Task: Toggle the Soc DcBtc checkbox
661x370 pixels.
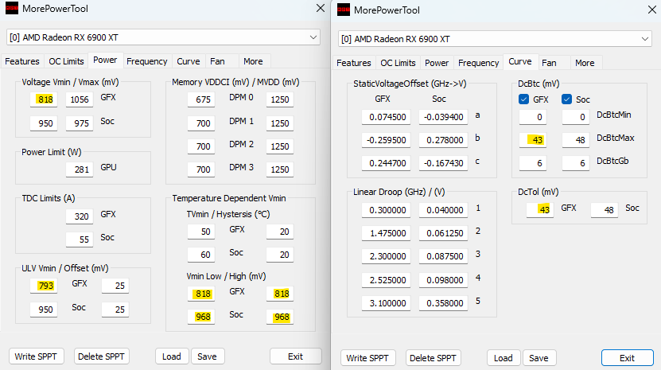Action: coord(566,99)
